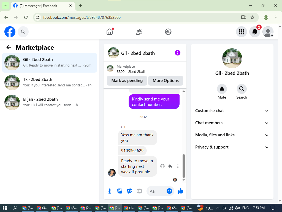Open the Chrome three-dot menu
Viewport: 282px width, 212px height.
coord(276,17)
